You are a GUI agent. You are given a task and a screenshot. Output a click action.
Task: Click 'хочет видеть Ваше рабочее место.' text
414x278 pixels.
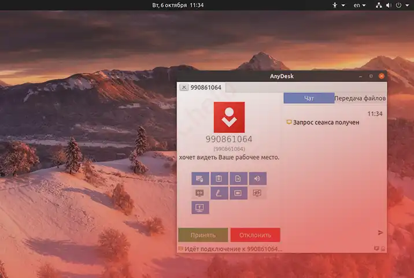tap(229, 157)
